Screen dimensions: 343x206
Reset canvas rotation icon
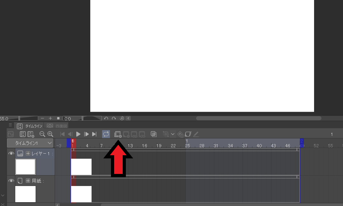point(122,118)
